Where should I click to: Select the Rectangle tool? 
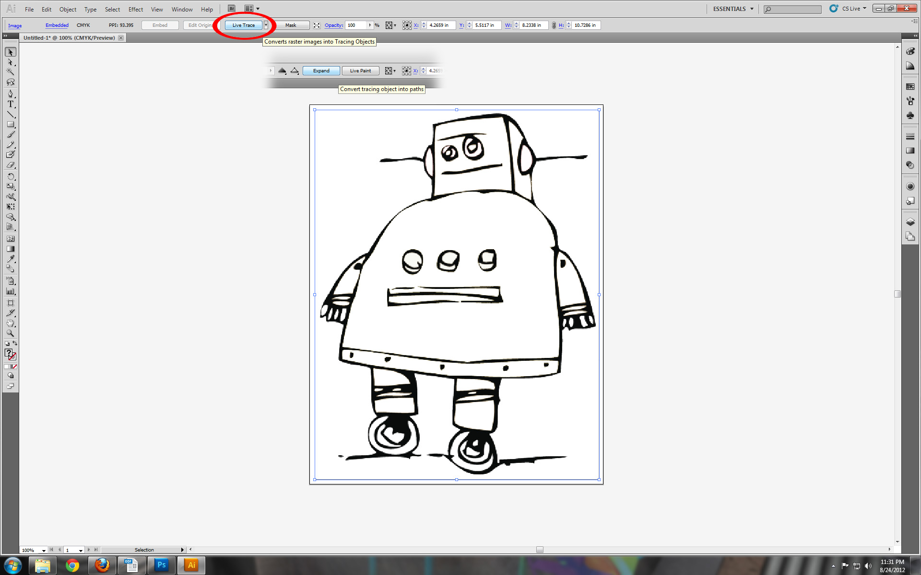tap(11, 124)
